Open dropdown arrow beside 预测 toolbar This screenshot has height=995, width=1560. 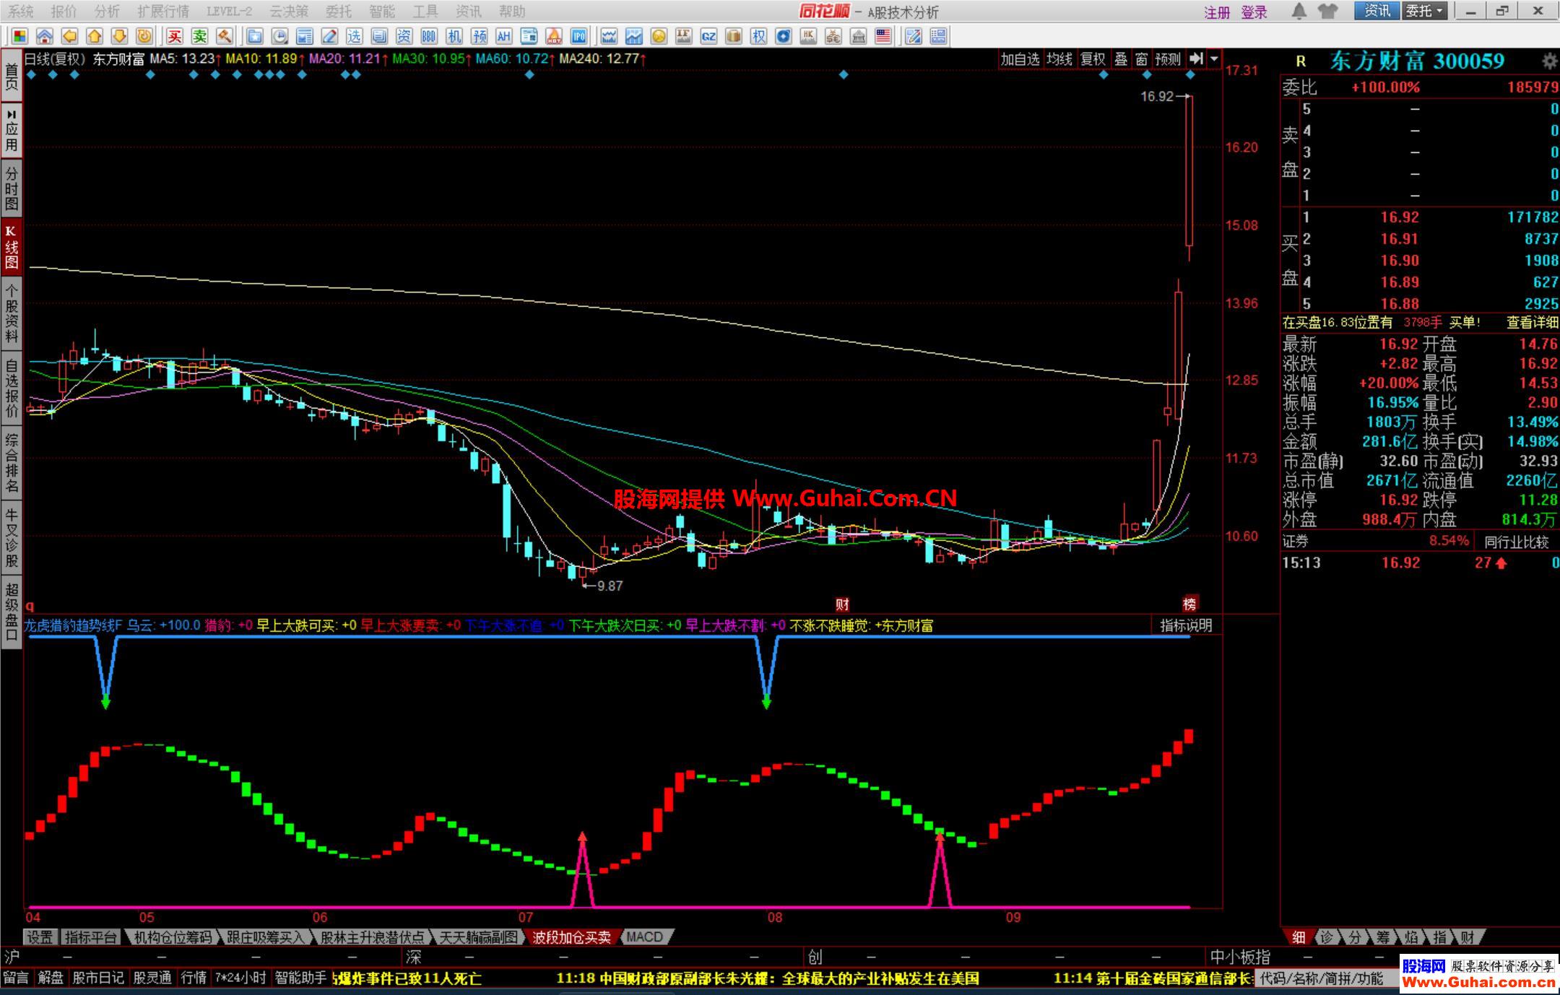click(1215, 59)
